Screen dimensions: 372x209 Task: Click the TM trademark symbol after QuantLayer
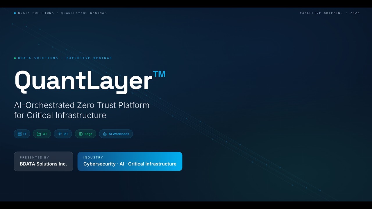pyautogui.click(x=159, y=74)
